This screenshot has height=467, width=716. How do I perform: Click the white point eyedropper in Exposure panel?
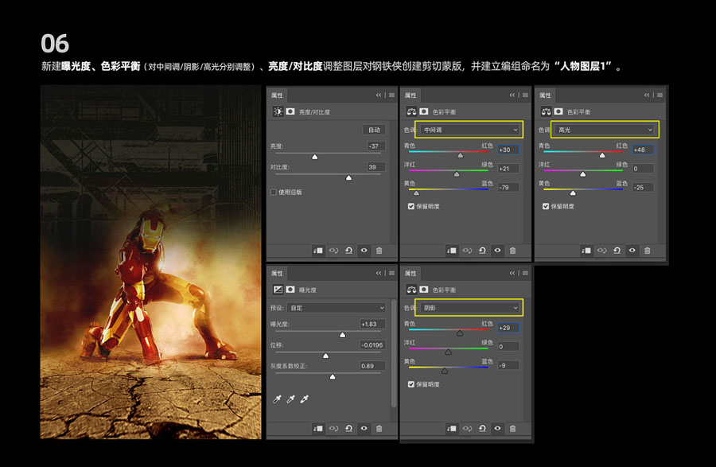tap(304, 398)
